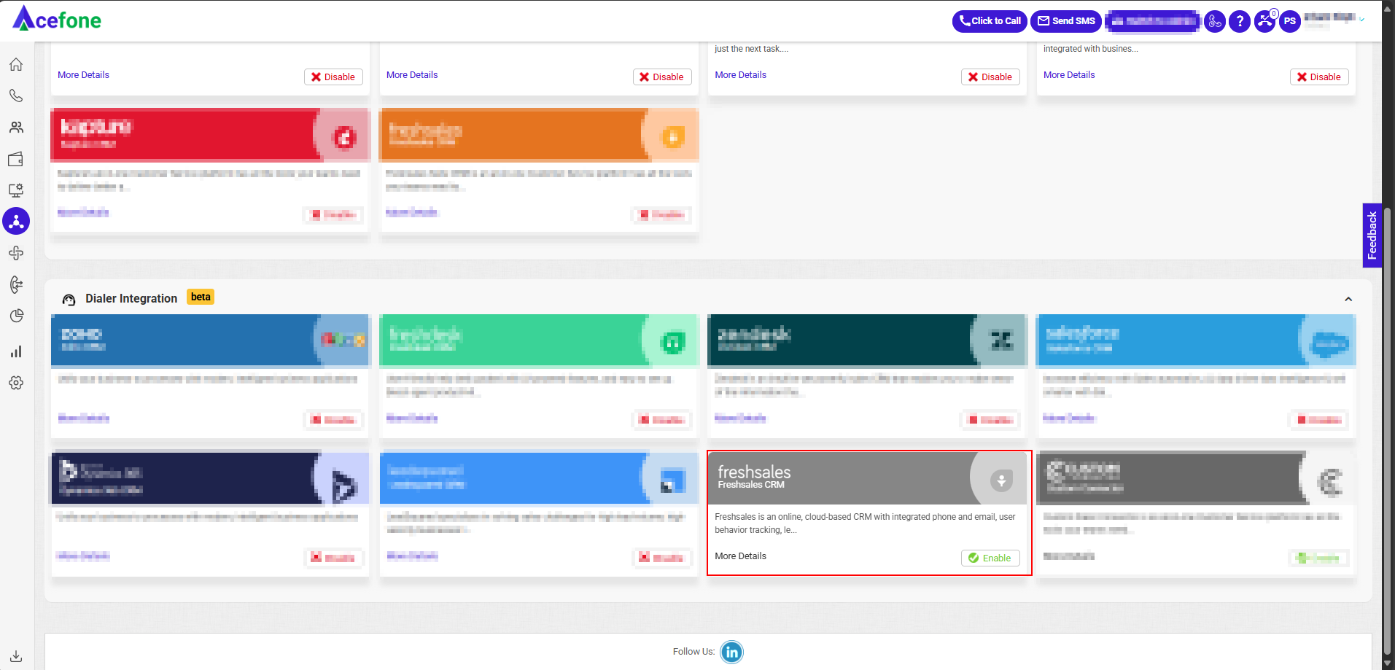Open More Details above the orange card
The width and height of the screenshot is (1395, 670).
tap(412, 75)
